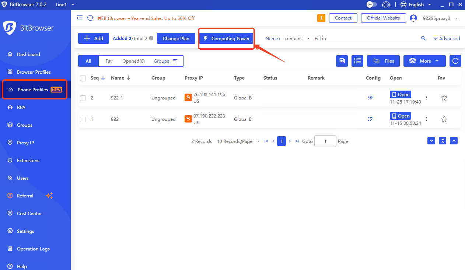Screen dimensions: 465x270
Task: Click the Computing Power button
Action: click(227, 38)
